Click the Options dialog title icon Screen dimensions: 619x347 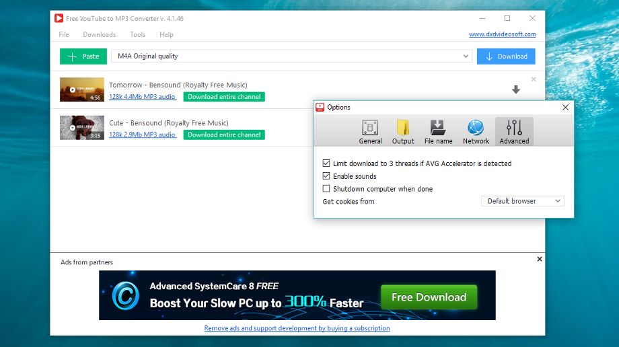click(320, 107)
